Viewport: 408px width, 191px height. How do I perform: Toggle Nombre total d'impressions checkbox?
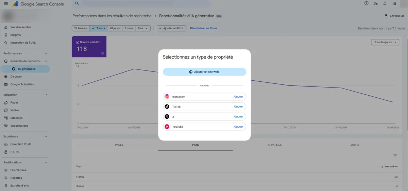coord(78,42)
